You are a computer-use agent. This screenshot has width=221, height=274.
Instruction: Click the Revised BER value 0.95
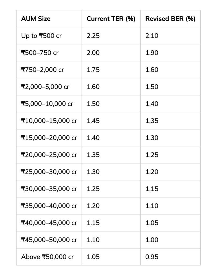(152, 257)
